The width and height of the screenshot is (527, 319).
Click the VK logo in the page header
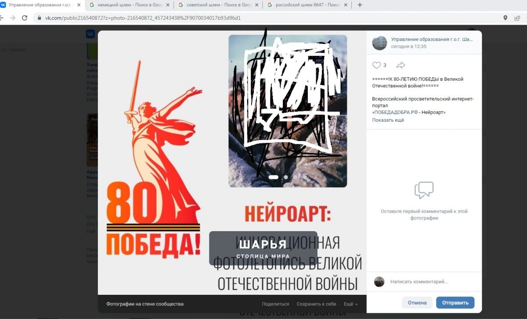(90, 34)
